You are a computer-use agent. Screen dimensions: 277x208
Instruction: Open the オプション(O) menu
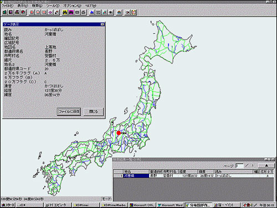click(x=72, y=6)
